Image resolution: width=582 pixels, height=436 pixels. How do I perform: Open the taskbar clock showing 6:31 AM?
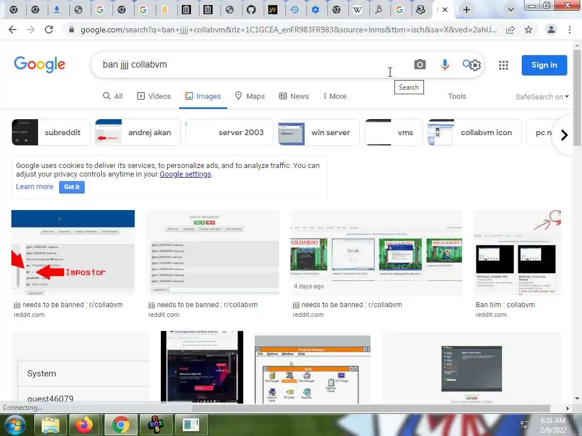click(x=552, y=425)
